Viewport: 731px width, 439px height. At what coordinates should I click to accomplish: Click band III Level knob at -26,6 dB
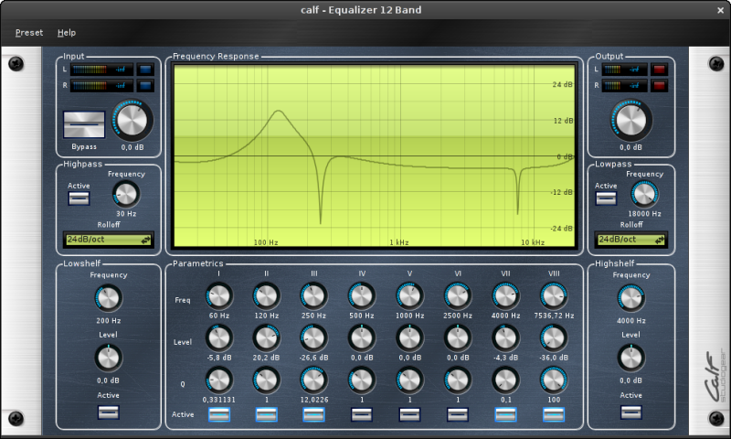(x=313, y=338)
